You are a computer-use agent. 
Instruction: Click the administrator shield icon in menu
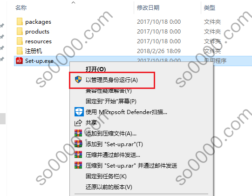pyautogui.click(x=78, y=80)
